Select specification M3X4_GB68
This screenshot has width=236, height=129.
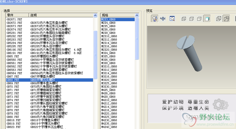coord(118,53)
